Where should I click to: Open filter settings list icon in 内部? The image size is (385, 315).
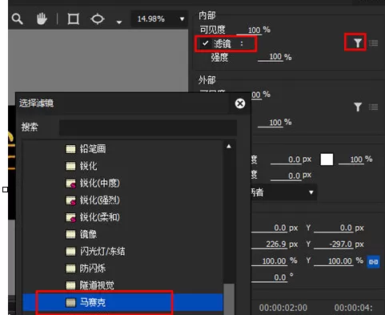(x=373, y=42)
